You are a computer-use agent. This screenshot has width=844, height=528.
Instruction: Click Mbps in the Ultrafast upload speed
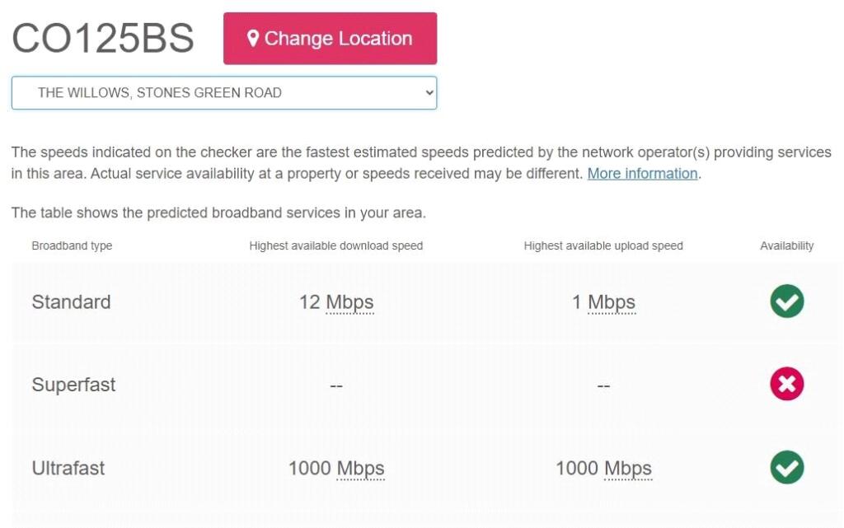click(x=627, y=469)
